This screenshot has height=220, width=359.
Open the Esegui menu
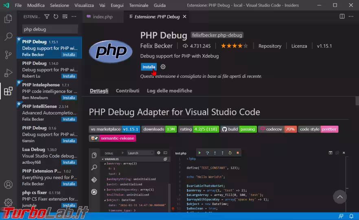point(117,5)
